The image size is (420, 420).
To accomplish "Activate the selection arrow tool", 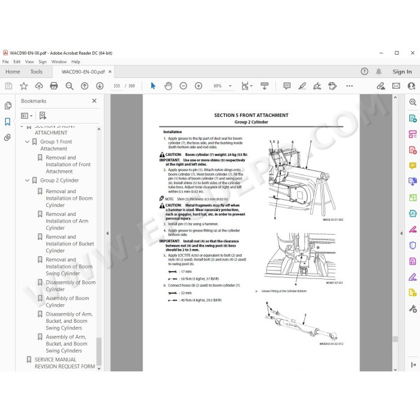I will 153,86.
